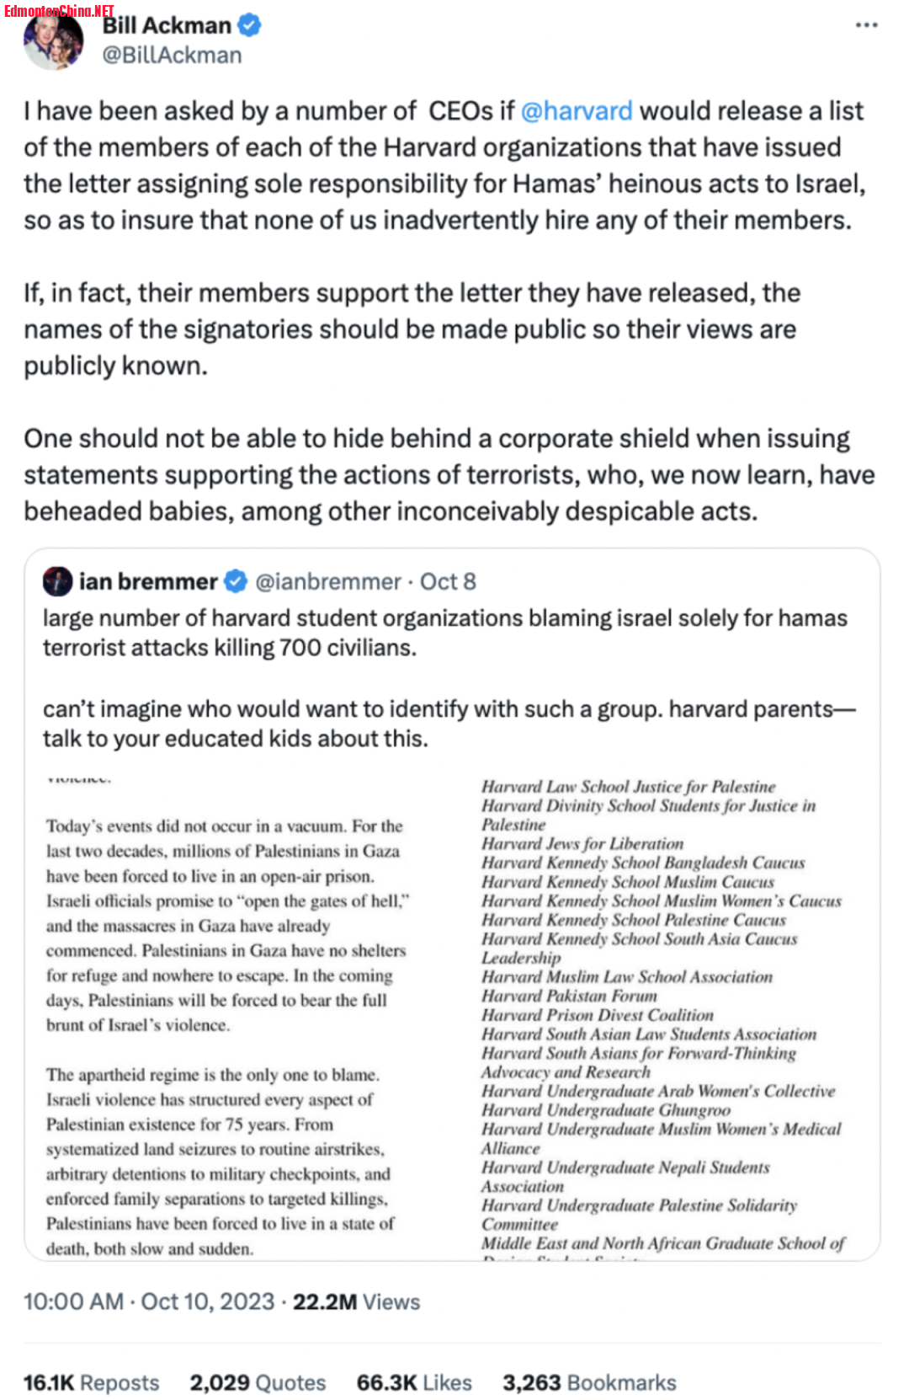
Task: Click the quoted tweet text about harvard organizations
Action: tap(444, 633)
